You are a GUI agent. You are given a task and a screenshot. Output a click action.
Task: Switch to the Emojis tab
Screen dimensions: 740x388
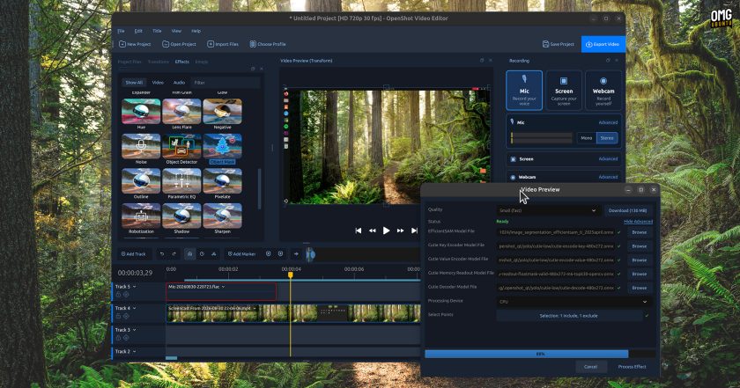202,62
